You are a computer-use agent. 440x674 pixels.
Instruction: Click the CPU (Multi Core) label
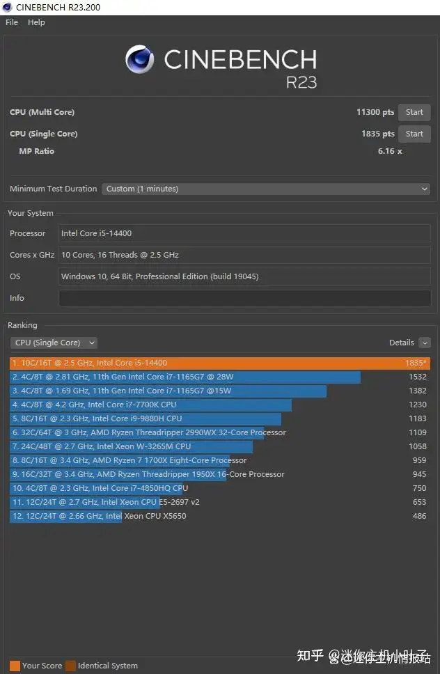42,112
